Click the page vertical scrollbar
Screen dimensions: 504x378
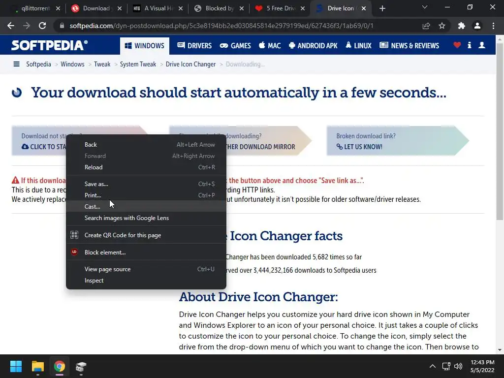[500, 132]
